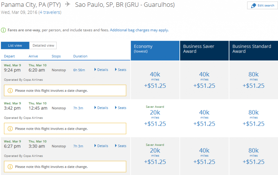Click the pencil icon beside Edit search
This screenshot has height=175, width=278.
coord(254,6)
